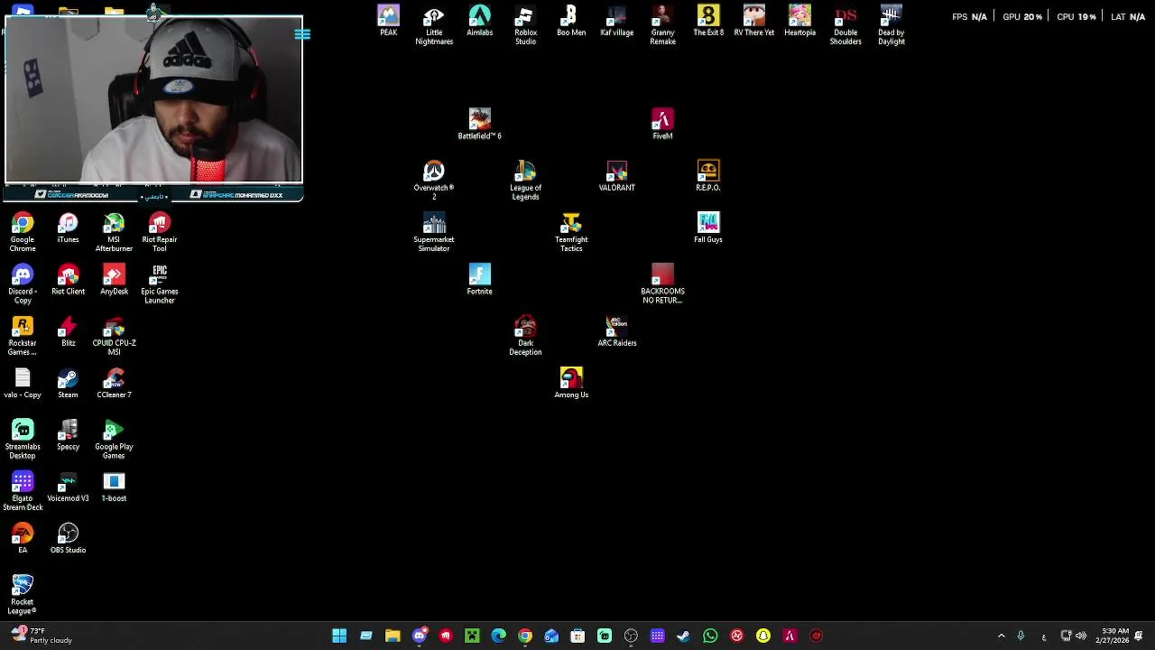
Task: Select the Riot Repair Tool icon
Action: (x=160, y=232)
